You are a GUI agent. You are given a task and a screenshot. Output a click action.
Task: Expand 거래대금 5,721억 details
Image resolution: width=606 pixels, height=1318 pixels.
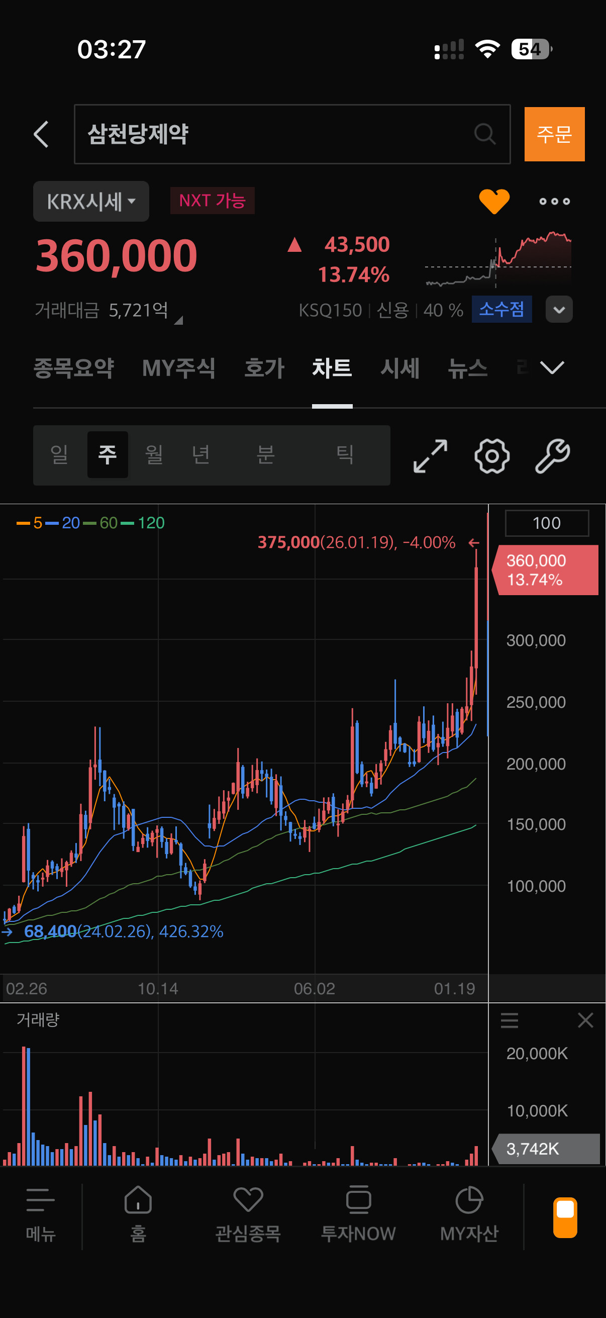pos(109,310)
